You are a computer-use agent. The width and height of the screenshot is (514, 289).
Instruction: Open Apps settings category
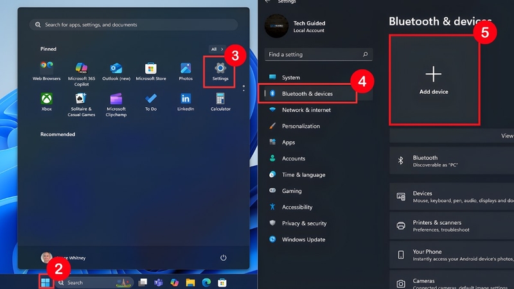tap(318, 142)
